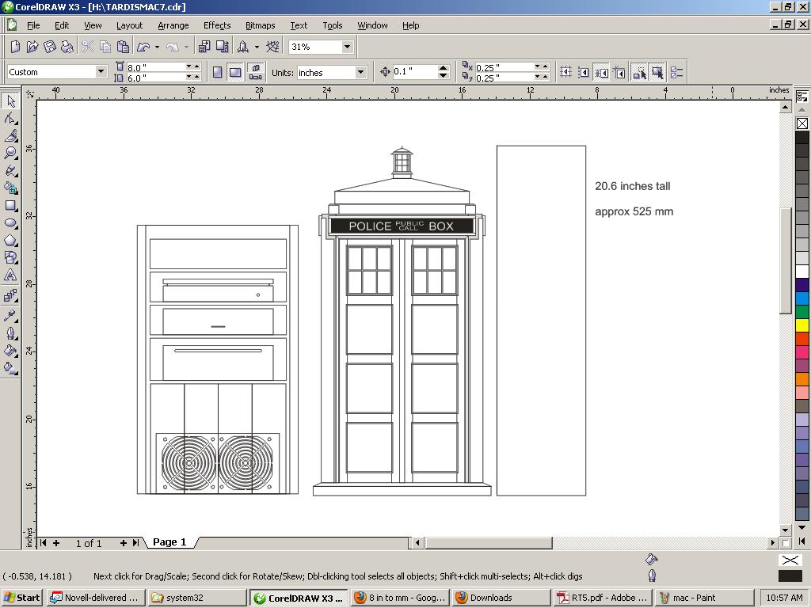The image size is (811, 608).
Task: Open the Options dialog icon
Action: pyautogui.click(x=676, y=72)
